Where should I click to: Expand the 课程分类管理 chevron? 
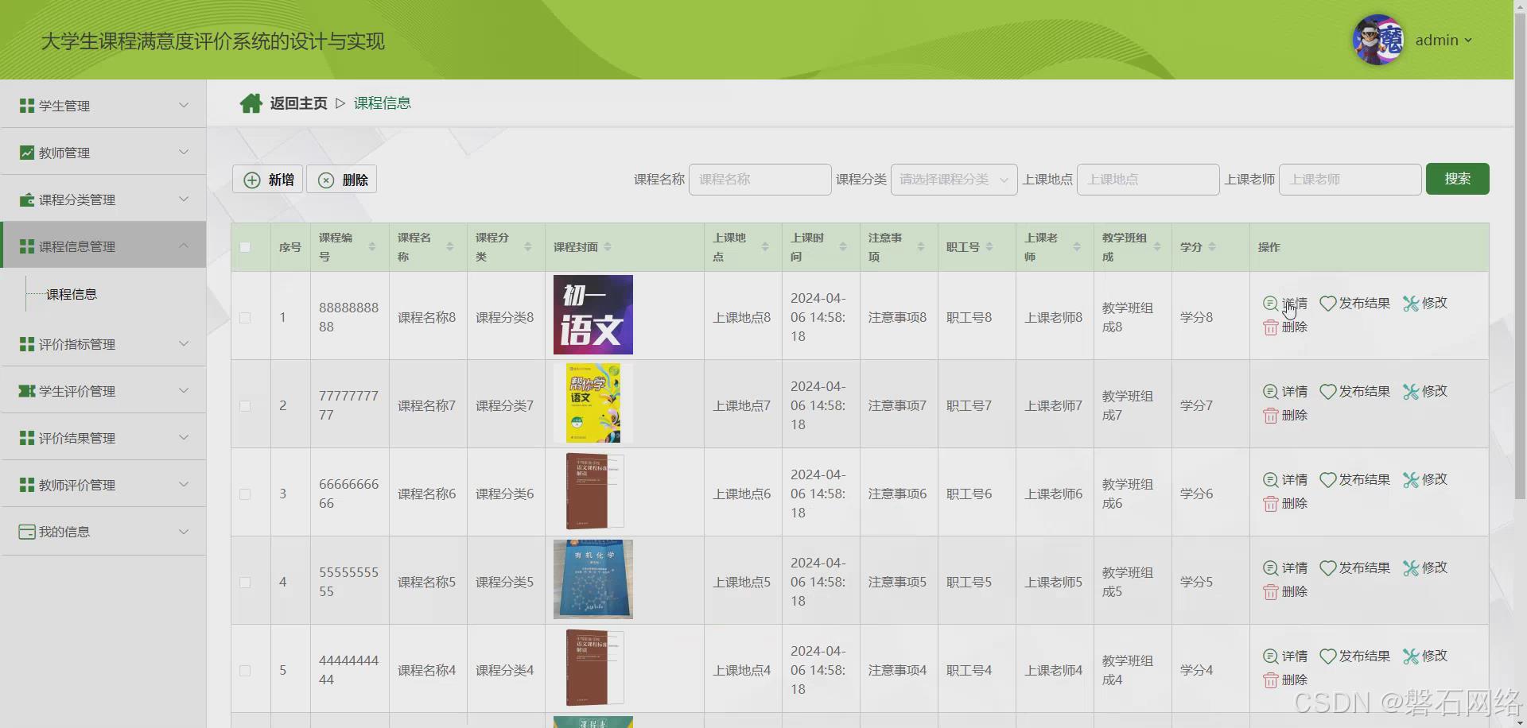tap(184, 199)
